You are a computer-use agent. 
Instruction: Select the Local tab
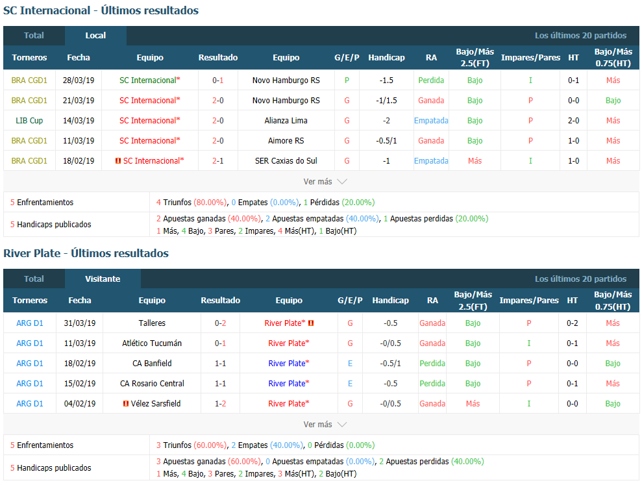(x=95, y=36)
